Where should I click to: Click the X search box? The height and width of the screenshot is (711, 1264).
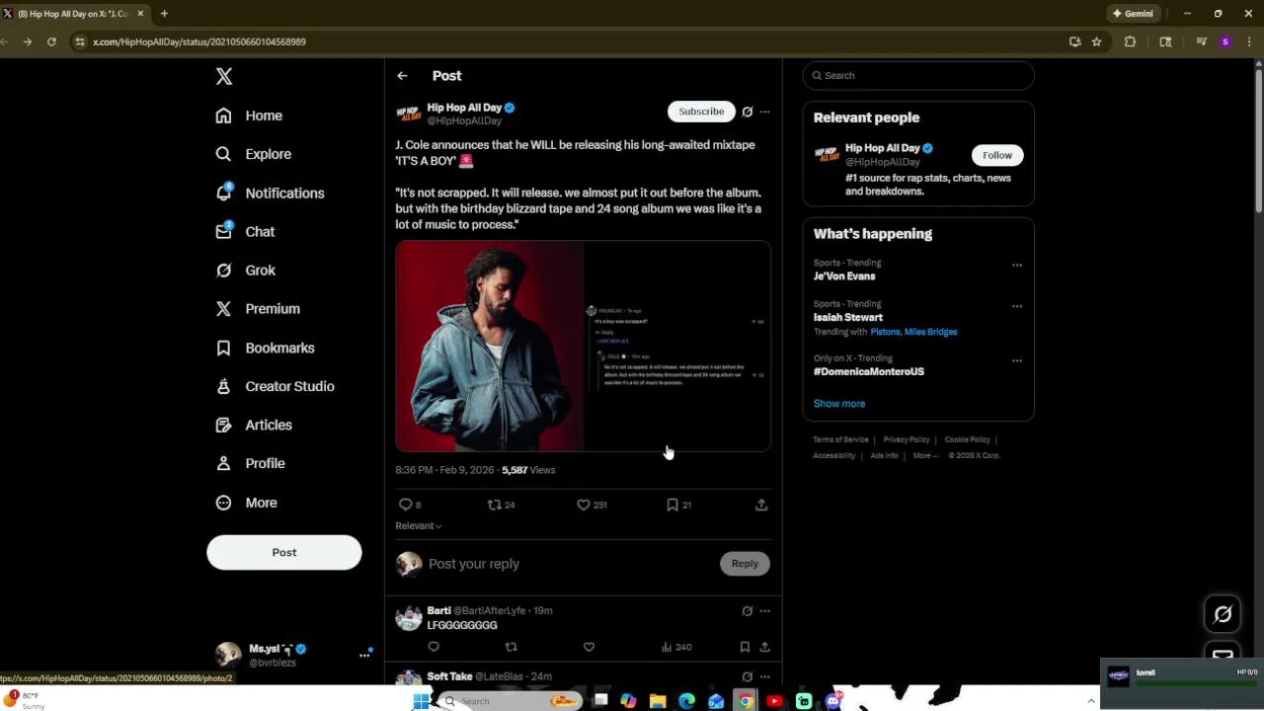[x=918, y=75]
